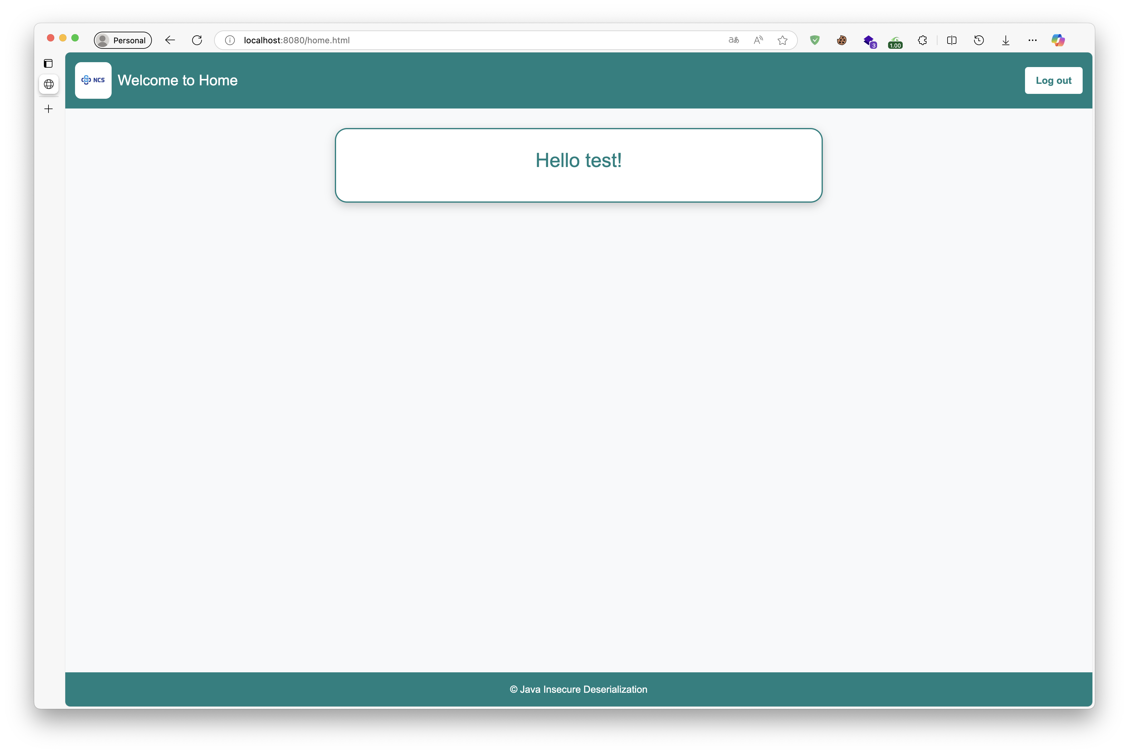
Task: Click the immersive Reader icon
Action: point(758,40)
